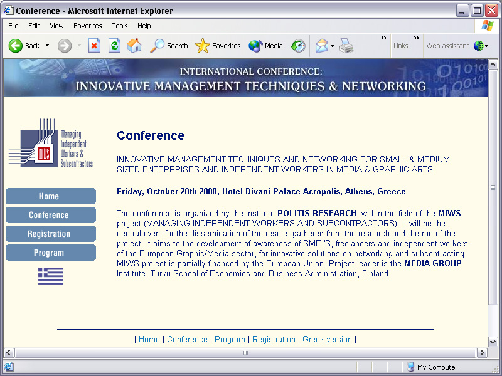The height and width of the screenshot is (376, 502).
Task: Click the Web assistant globe icon
Action: pos(478,46)
